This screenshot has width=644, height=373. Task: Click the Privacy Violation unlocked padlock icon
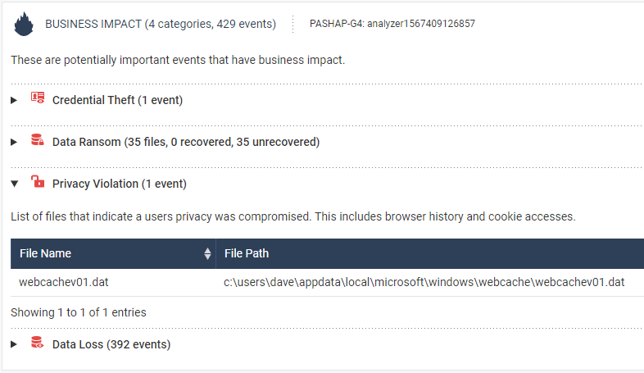(37, 183)
